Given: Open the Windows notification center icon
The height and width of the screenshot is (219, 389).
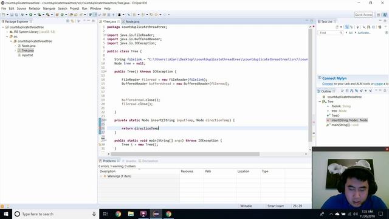Looking at the screenshot, I should 380,214.
